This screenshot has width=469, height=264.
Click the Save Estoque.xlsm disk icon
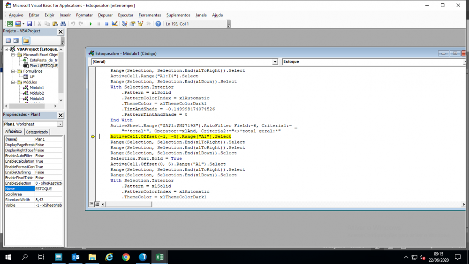tap(30, 24)
